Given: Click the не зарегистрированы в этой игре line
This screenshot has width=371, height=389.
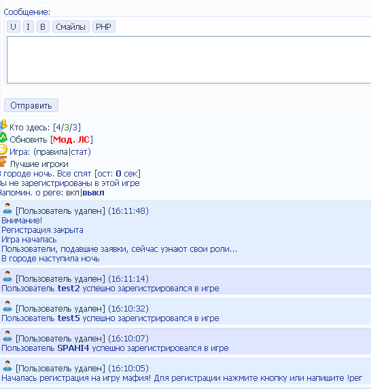Looking at the screenshot, I should tap(70, 183).
